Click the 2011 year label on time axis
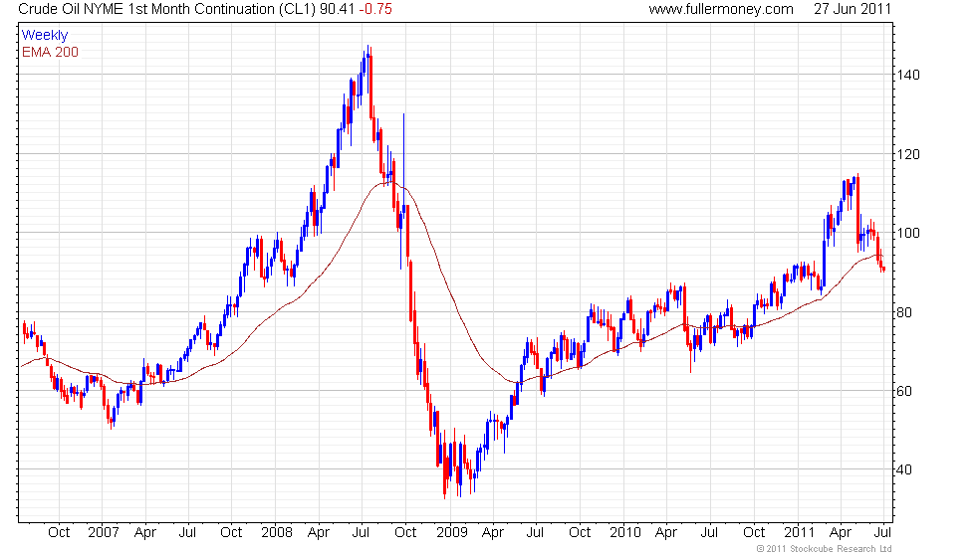This screenshot has width=976, height=557. coord(799,533)
